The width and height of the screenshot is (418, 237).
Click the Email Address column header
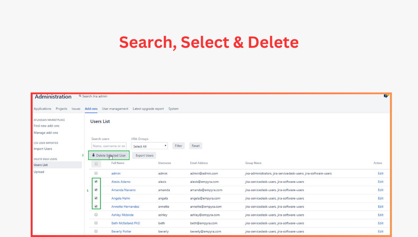pos(199,163)
